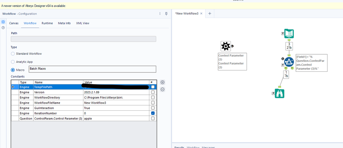The image size is (343, 148).
Task: Click the 1 record 7b connection label
Action: pyautogui.click(x=286, y=75)
